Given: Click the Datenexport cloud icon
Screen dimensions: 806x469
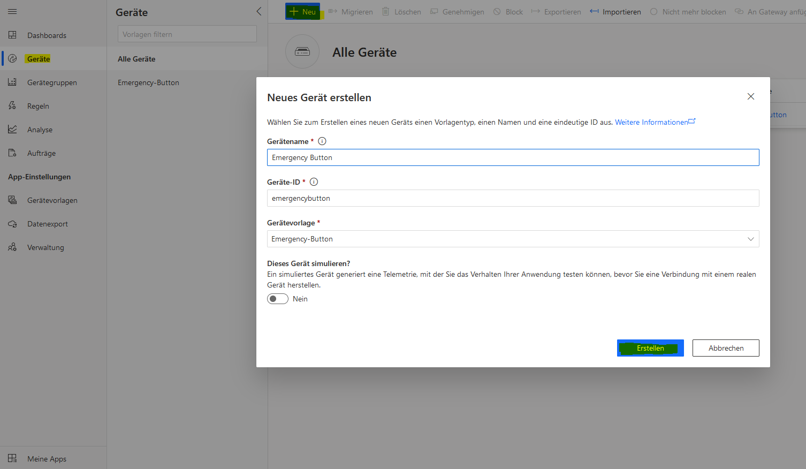Looking at the screenshot, I should point(12,224).
